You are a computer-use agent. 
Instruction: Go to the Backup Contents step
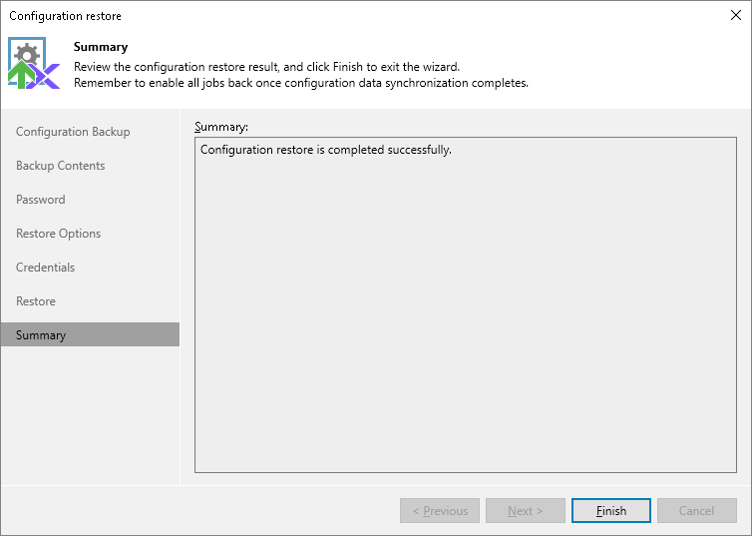point(60,166)
